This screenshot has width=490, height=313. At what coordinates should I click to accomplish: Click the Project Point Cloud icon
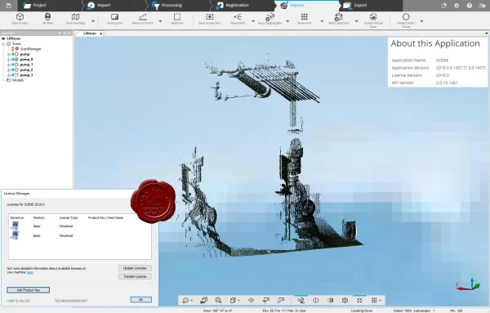406,17
